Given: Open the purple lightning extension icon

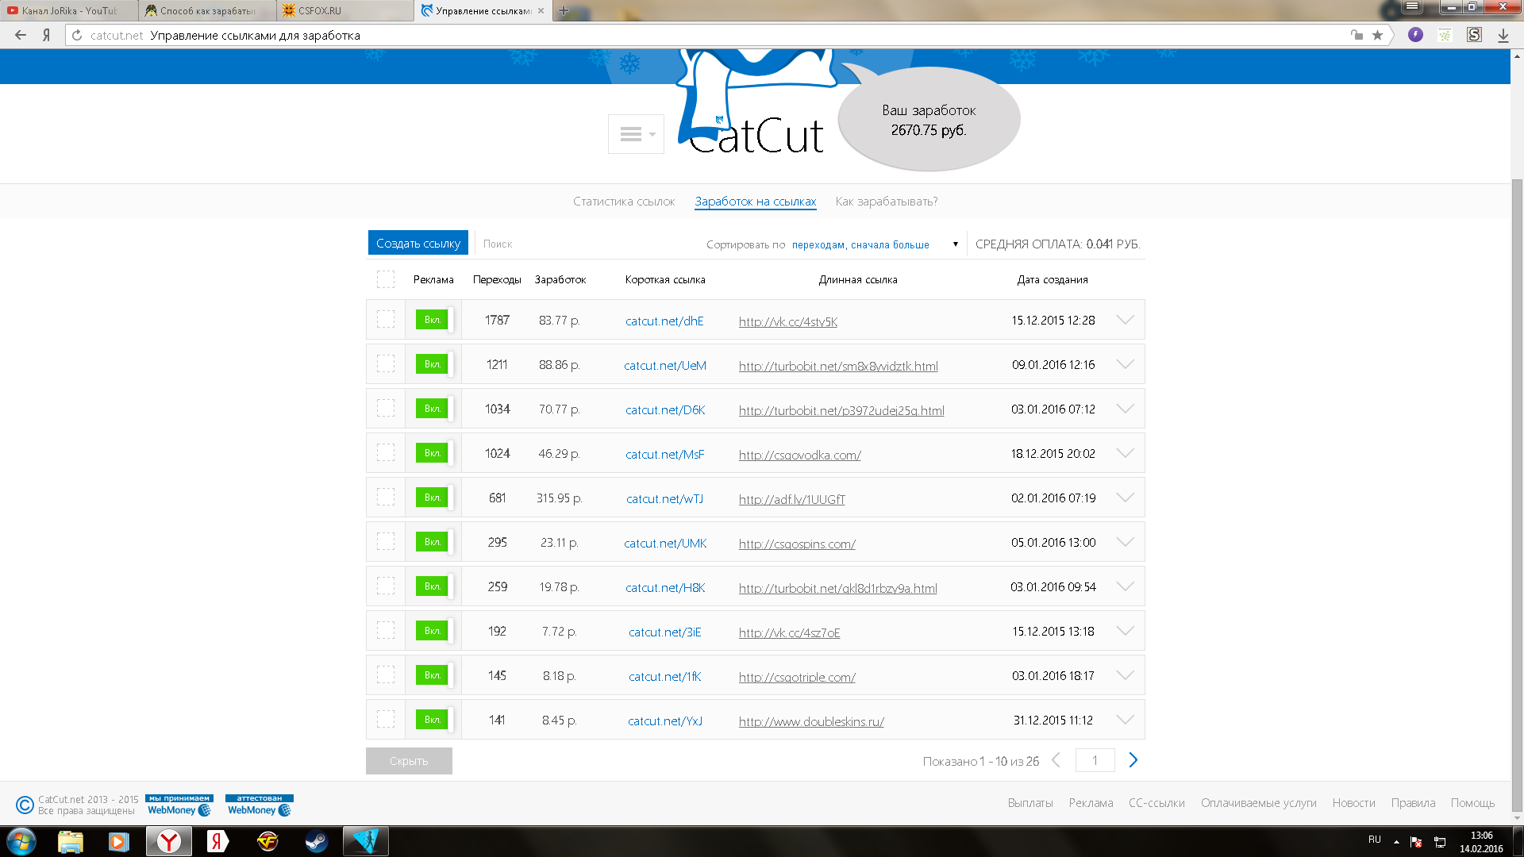Looking at the screenshot, I should 1415,35.
